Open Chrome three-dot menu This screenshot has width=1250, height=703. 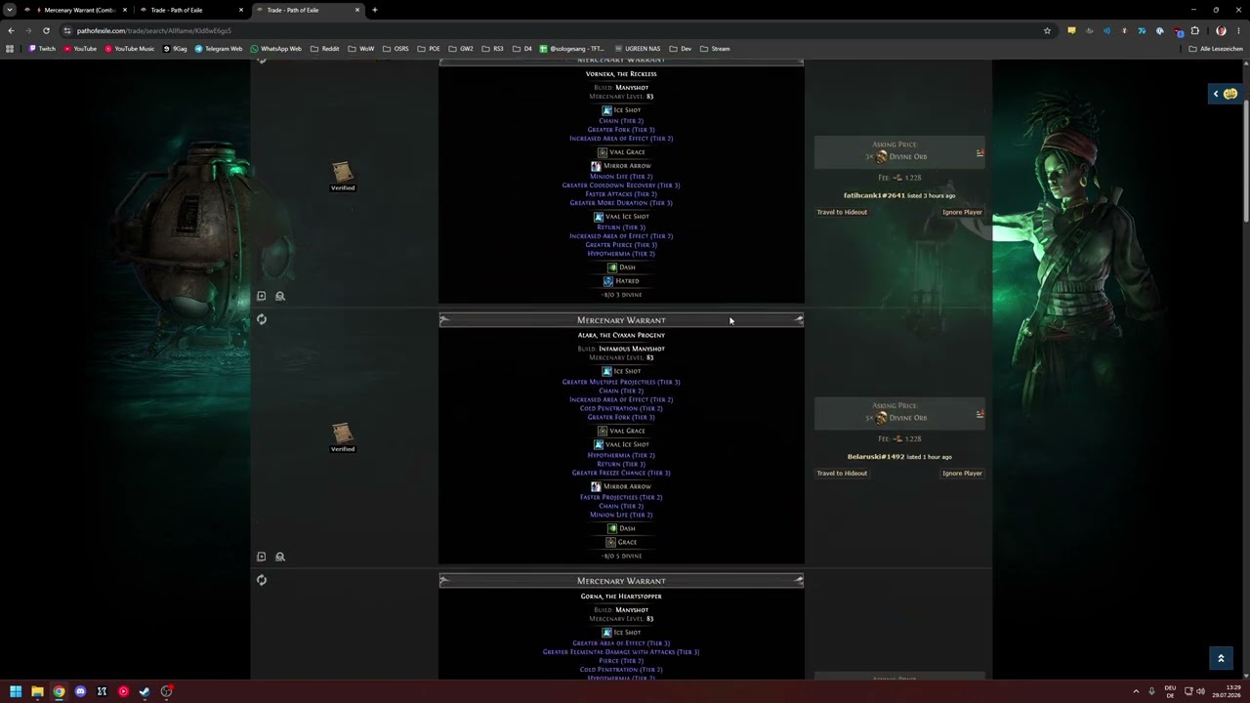pyautogui.click(x=1238, y=30)
